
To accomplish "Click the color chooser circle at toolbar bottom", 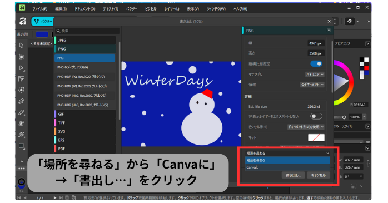I will pyautogui.click(x=22, y=182).
